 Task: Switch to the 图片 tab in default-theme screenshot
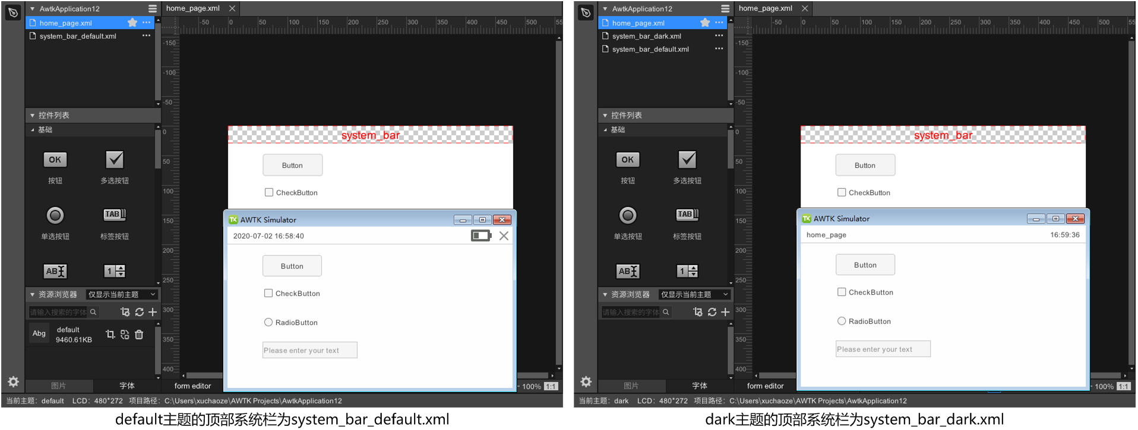click(x=58, y=386)
